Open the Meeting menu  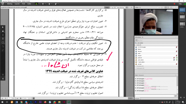[10, 4]
